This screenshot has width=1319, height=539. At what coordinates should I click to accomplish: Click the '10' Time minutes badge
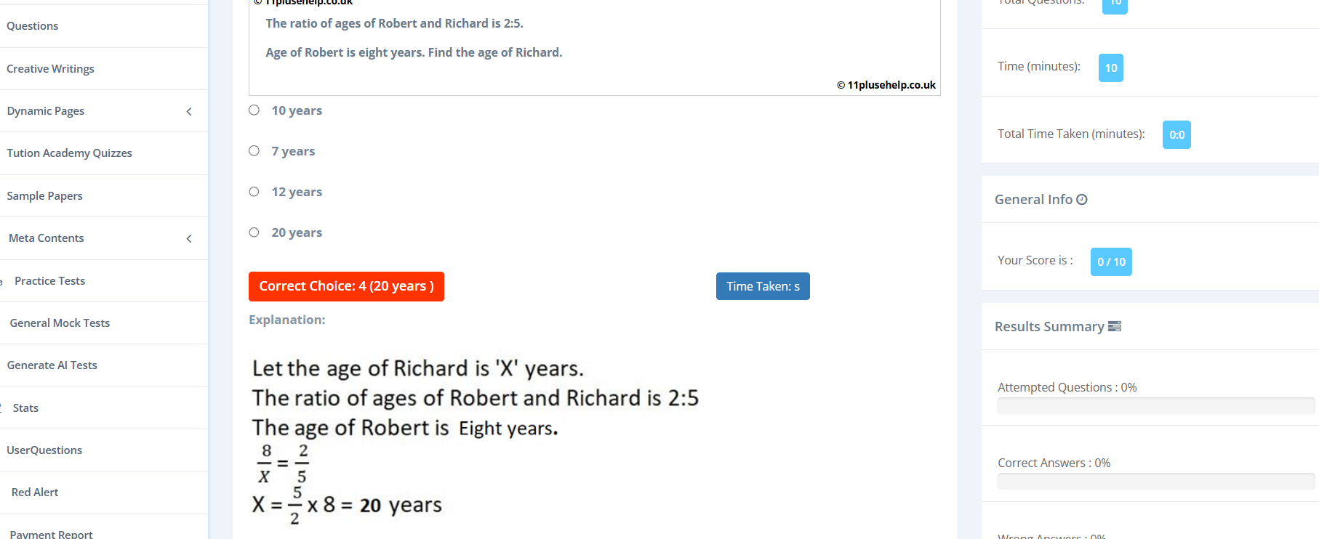(1110, 68)
